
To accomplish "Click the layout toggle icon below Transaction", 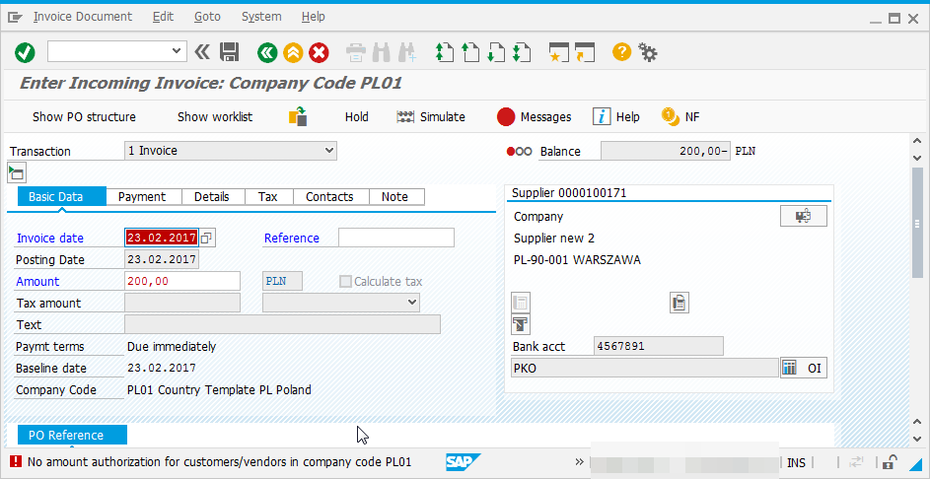I will (x=16, y=173).
